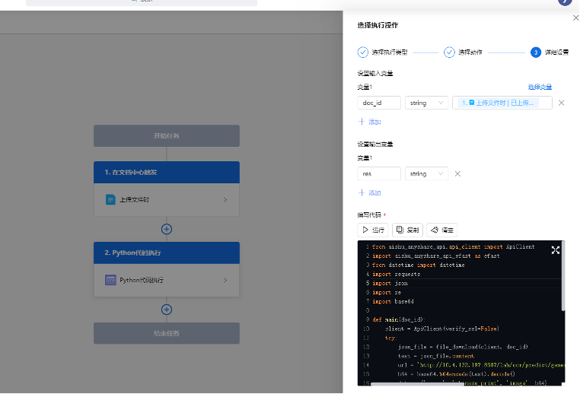This screenshot has height=394, width=580.
Task: Open type dropdown for res variable
Action: (x=427, y=173)
